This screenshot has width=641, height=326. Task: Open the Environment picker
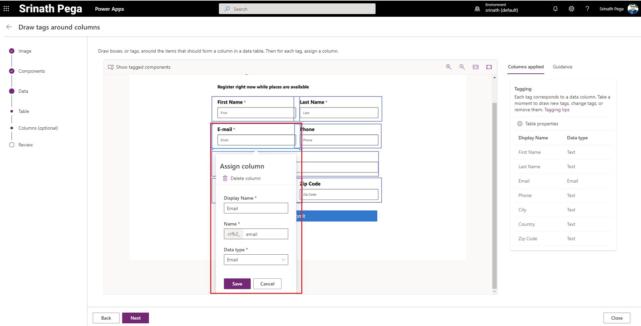click(x=497, y=9)
